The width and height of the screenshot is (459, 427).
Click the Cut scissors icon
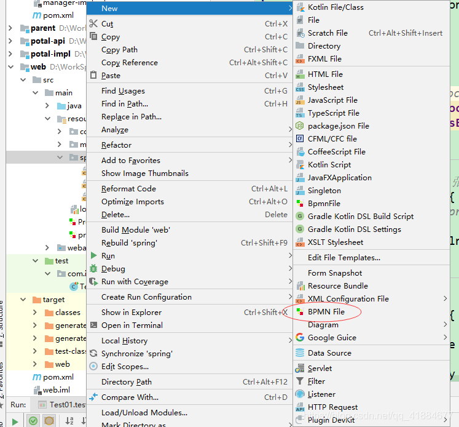(93, 23)
